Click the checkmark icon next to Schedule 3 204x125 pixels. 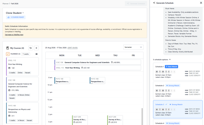point(166,104)
